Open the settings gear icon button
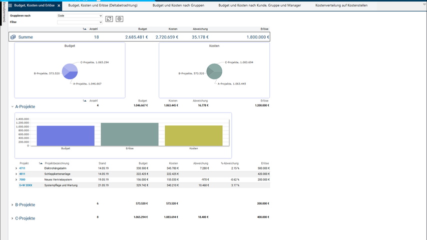 click(x=119, y=19)
